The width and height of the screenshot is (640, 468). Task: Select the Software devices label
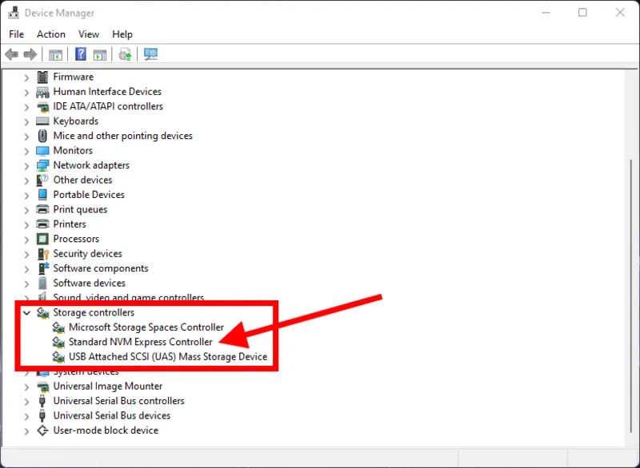click(x=89, y=283)
